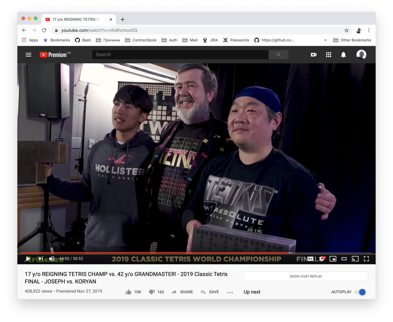Toggle the Autoplay switch

coord(360,292)
